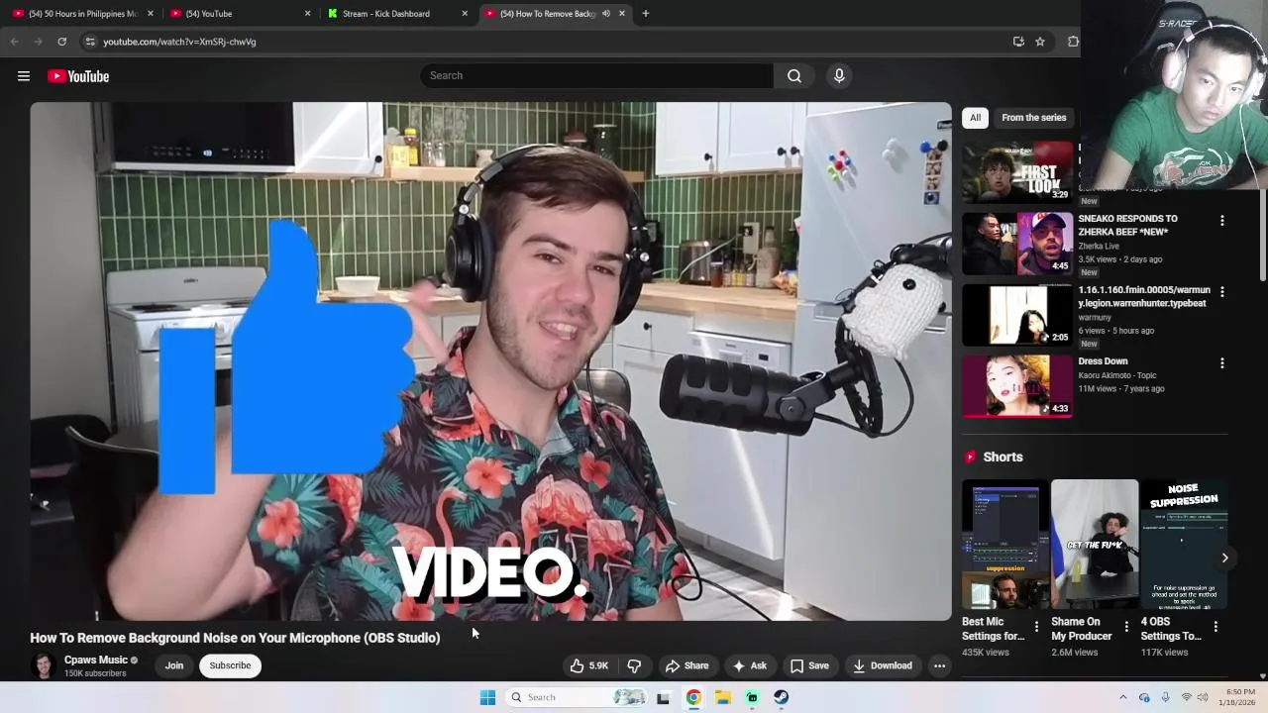Open the warmuny legion typebeat video
Screen dimensions: 1268x713
pos(1017,315)
